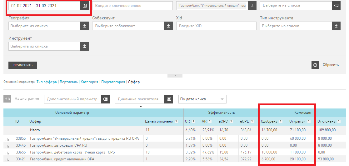The height and width of the screenshot is (166, 349).
Task: Show chart for offer 33445 row
Action: pyautogui.click(x=7, y=146)
